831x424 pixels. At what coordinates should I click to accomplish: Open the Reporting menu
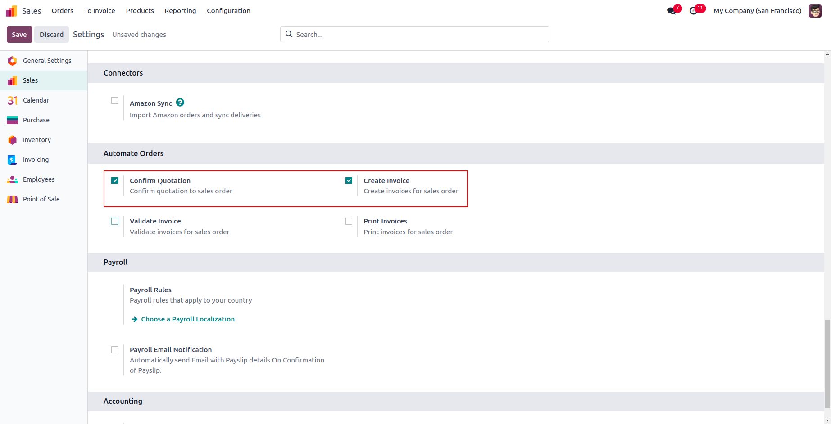point(180,11)
